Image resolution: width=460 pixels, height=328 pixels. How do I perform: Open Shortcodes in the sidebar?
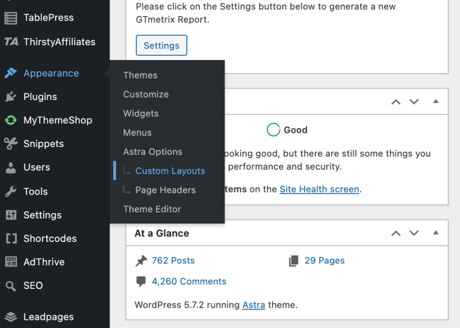point(50,239)
